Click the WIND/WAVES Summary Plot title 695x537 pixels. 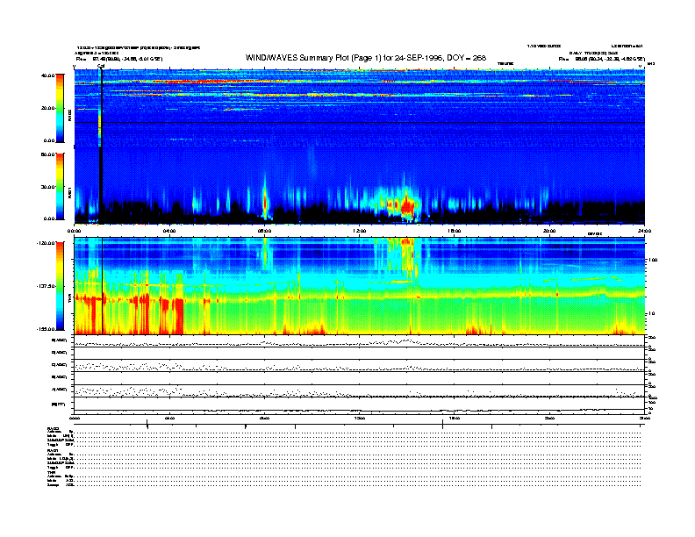click(x=366, y=58)
